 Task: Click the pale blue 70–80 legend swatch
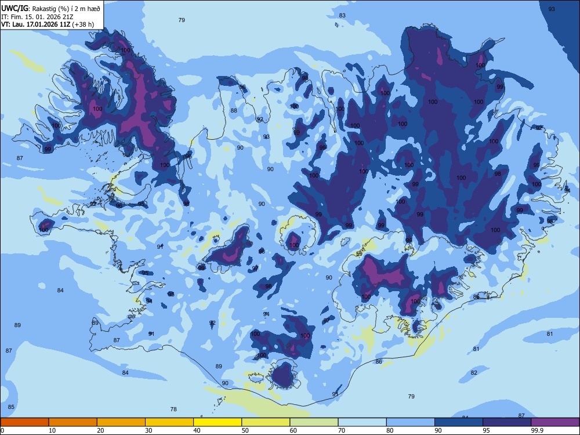pos(362,422)
